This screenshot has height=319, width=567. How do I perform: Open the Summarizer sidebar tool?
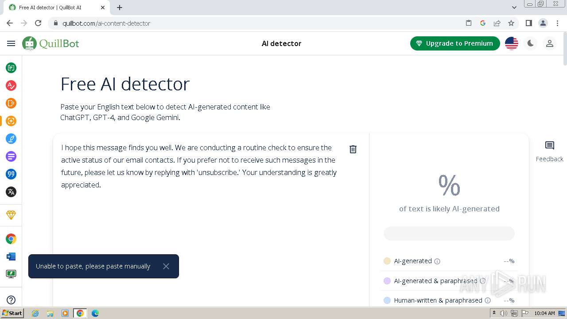pos(11,156)
